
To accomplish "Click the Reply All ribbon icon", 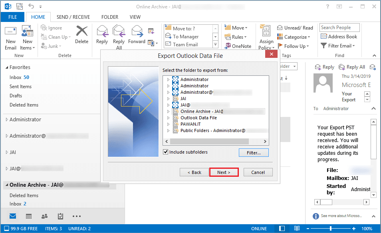I will (119, 31).
